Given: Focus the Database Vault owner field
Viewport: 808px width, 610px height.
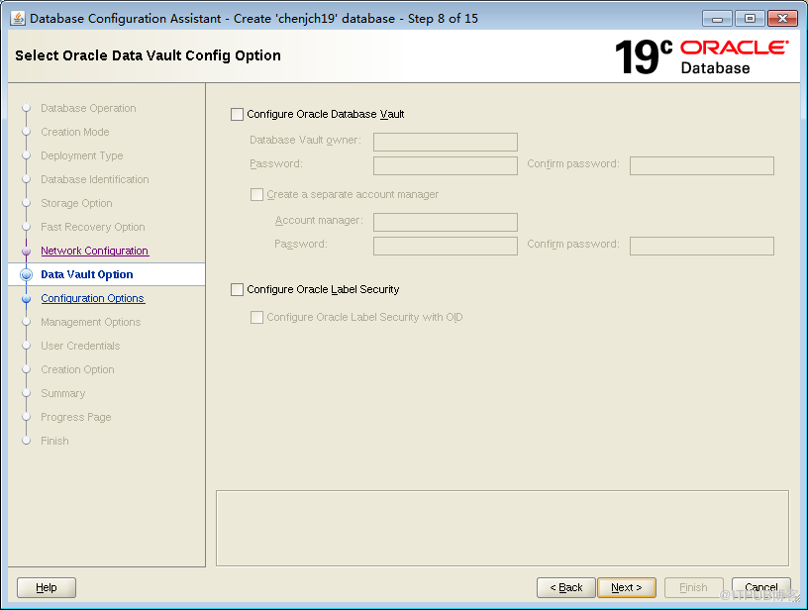Looking at the screenshot, I should [x=446, y=143].
